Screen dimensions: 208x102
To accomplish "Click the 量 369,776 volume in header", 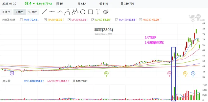I will pyautogui.click(x=127, y=4).
